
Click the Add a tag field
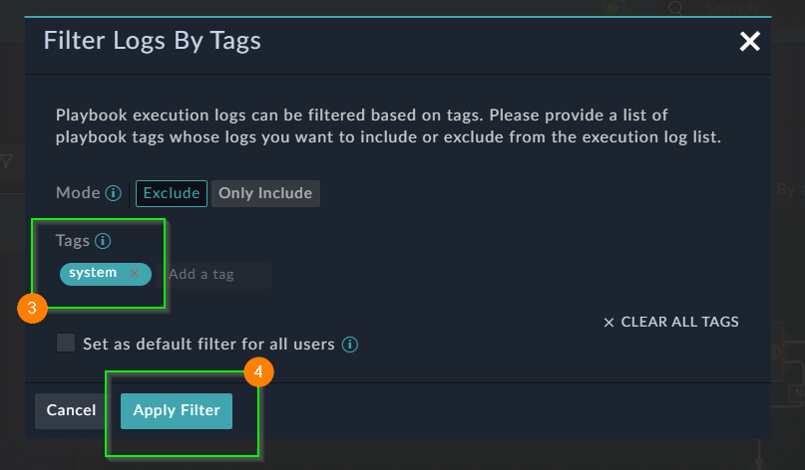click(x=217, y=274)
